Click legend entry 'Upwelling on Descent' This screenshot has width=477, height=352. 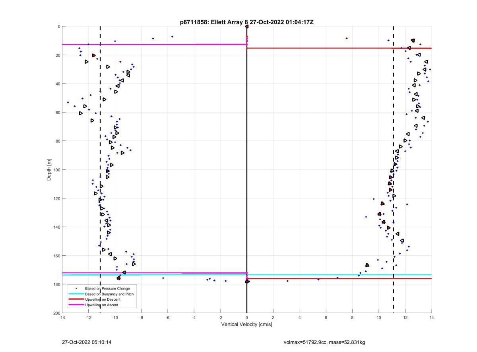(x=103, y=299)
